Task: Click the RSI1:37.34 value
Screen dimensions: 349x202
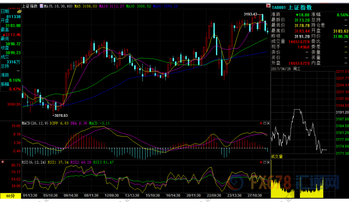Action: coord(58,162)
